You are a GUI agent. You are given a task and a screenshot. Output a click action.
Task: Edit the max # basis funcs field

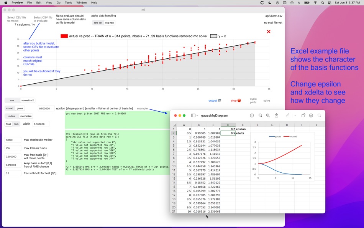[x=13, y=148]
